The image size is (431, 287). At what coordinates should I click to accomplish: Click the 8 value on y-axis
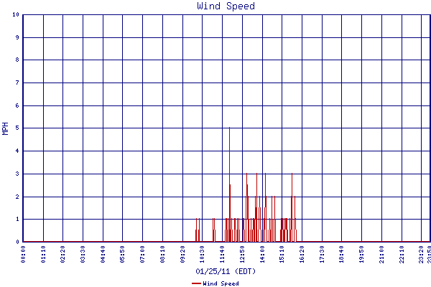pos(17,60)
